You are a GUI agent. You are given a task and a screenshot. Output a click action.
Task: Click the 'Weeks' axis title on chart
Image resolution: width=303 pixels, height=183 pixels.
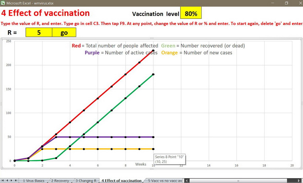pyautogui.click(x=140, y=164)
